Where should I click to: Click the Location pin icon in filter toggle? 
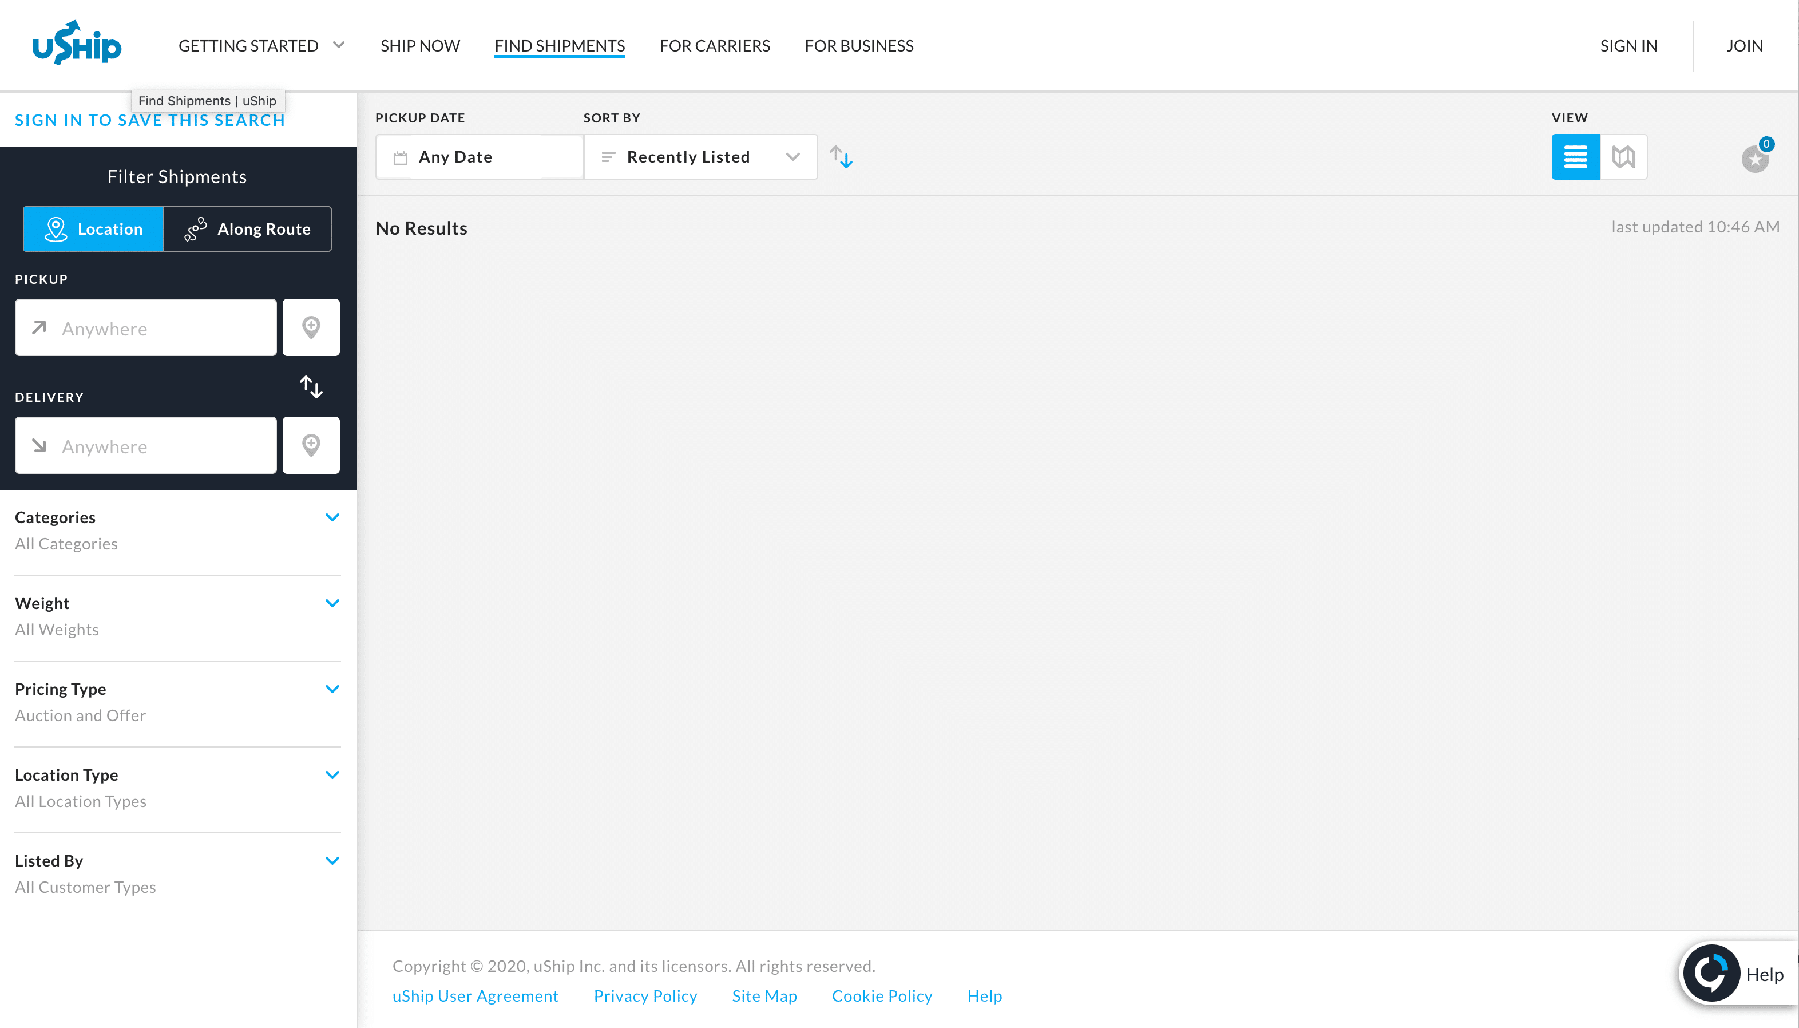click(56, 229)
